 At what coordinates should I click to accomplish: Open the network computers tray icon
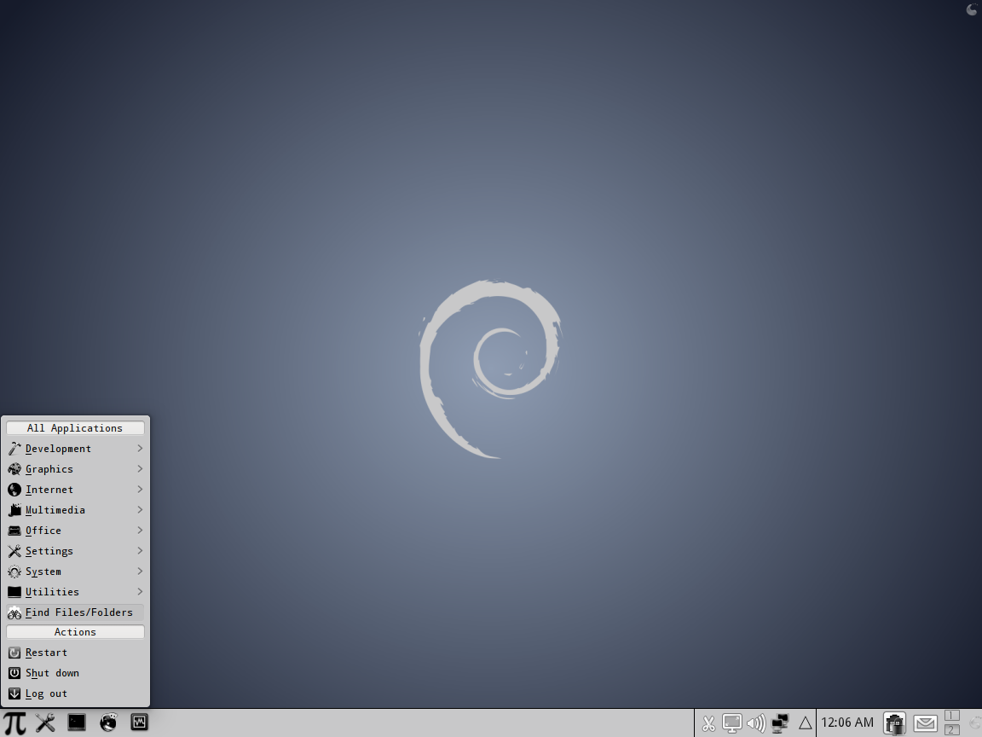[x=780, y=723]
